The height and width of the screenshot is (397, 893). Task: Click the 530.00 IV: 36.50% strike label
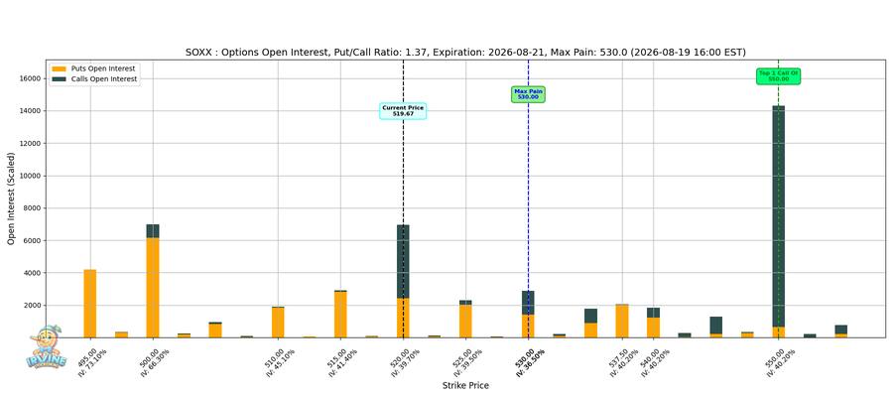tap(530, 361)
